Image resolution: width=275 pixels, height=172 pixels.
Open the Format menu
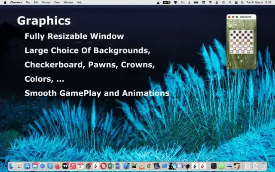tap(46, 2)
